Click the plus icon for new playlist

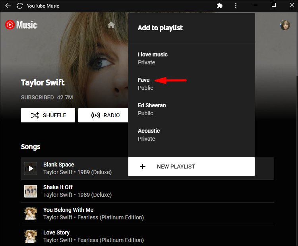point(143,167)
